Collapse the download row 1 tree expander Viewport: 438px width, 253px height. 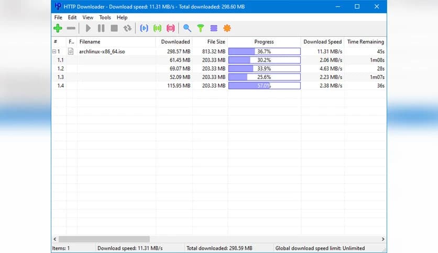point(54,52)
